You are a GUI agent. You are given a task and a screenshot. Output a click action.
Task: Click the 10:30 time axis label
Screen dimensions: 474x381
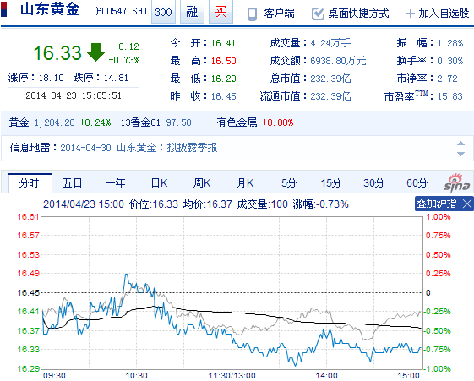pyautogui.click(x=136, y=376)
